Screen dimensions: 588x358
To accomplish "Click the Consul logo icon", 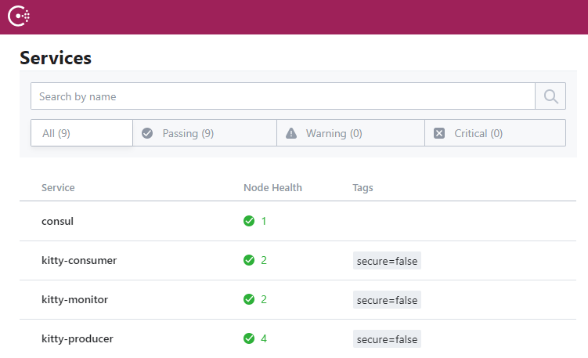I will pos(19,16).
